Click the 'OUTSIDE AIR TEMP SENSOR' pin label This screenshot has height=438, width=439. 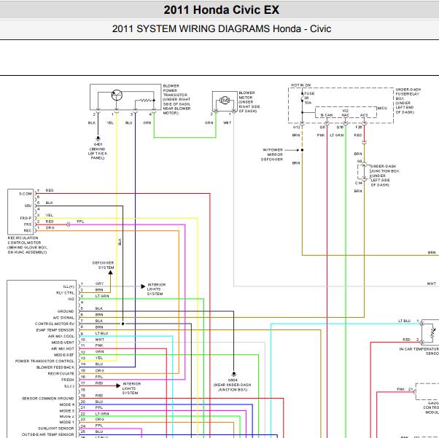[x=48, y=434]
